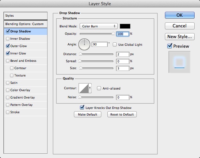Open the Blend Mode Color Burn dropdown

(98, 26)
